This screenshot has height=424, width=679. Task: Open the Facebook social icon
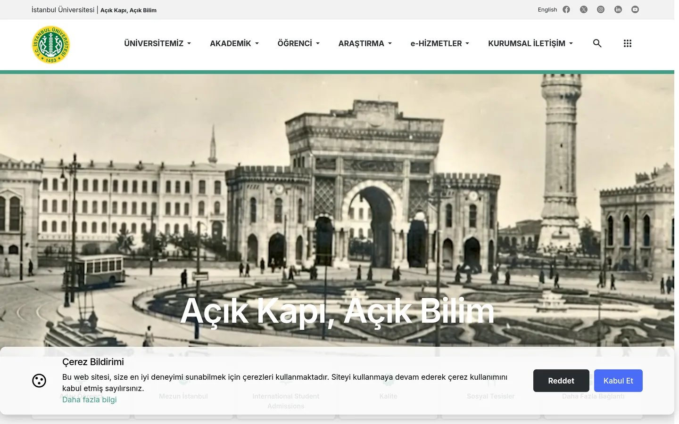pos(566,9)
